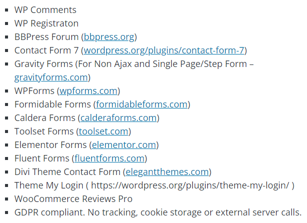This screenshot has width=307, height=223.
Task: Click the WP Comments list item
Action: tap(46, 10)
